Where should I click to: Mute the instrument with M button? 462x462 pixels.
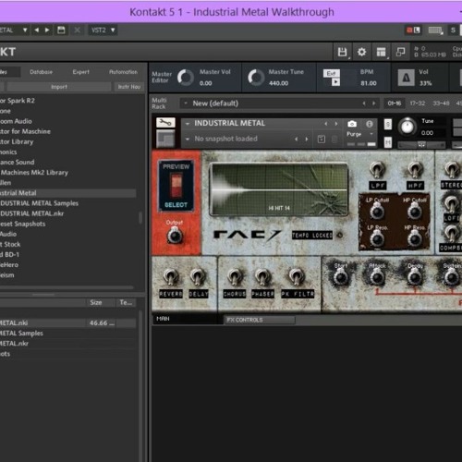tap(388, 142)
